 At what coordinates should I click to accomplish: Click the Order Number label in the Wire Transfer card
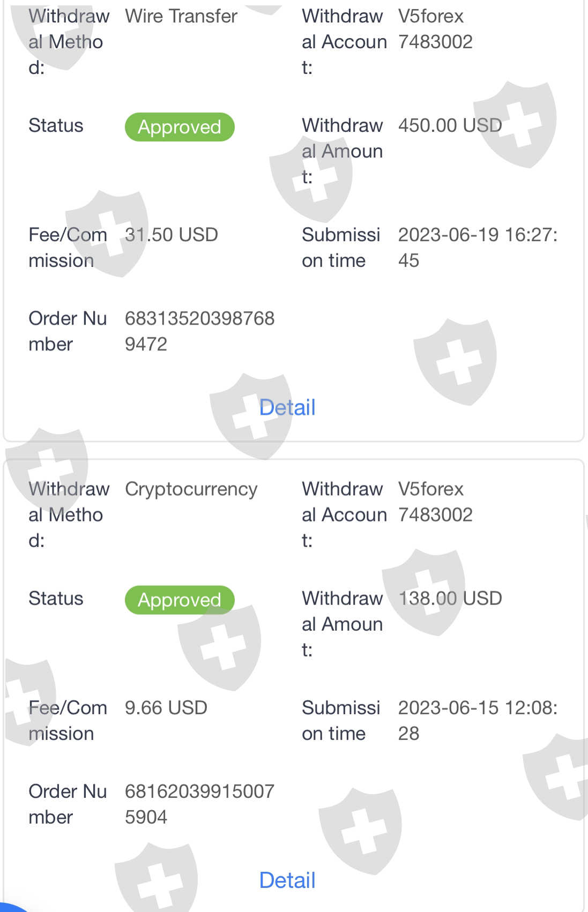click(68, 331)
